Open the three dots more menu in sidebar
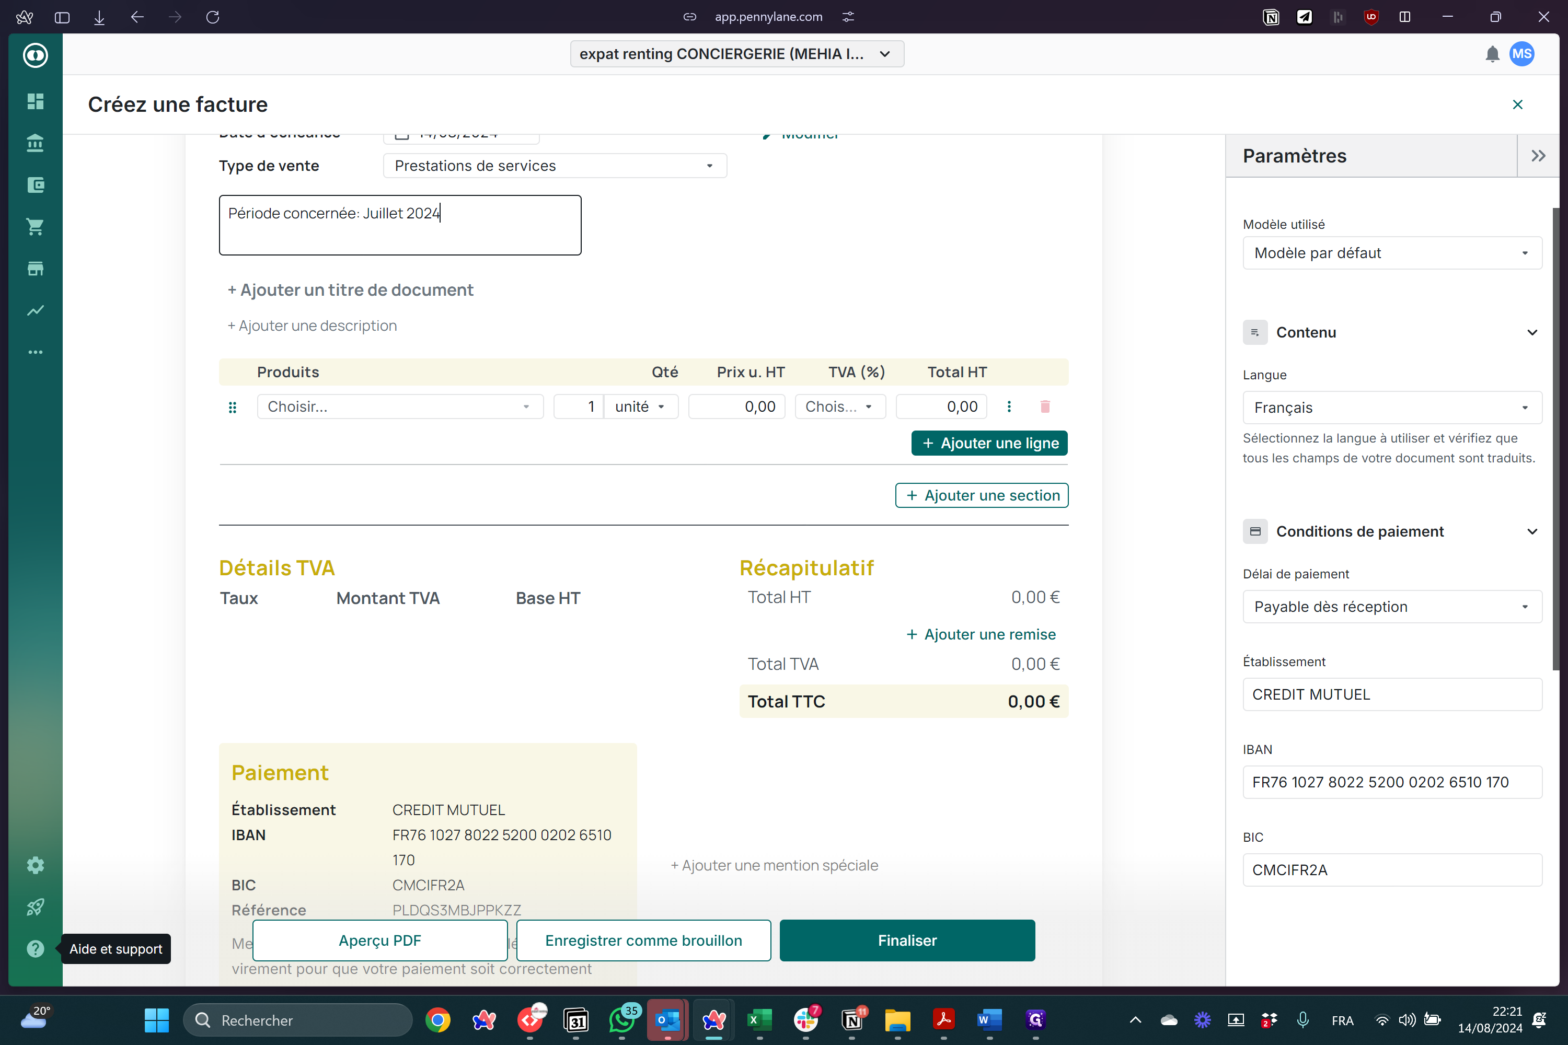1568x1045 pixels. pos(36,352)
